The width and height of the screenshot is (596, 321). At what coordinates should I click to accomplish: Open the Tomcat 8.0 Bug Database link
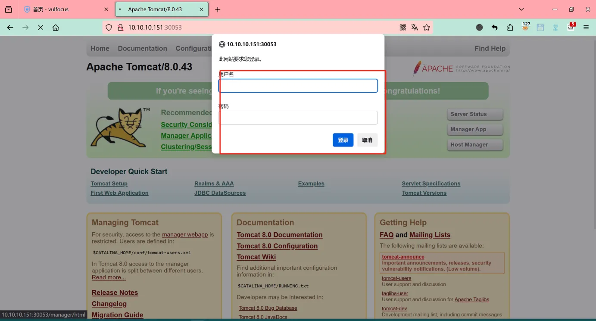click(x=268, y=308)
